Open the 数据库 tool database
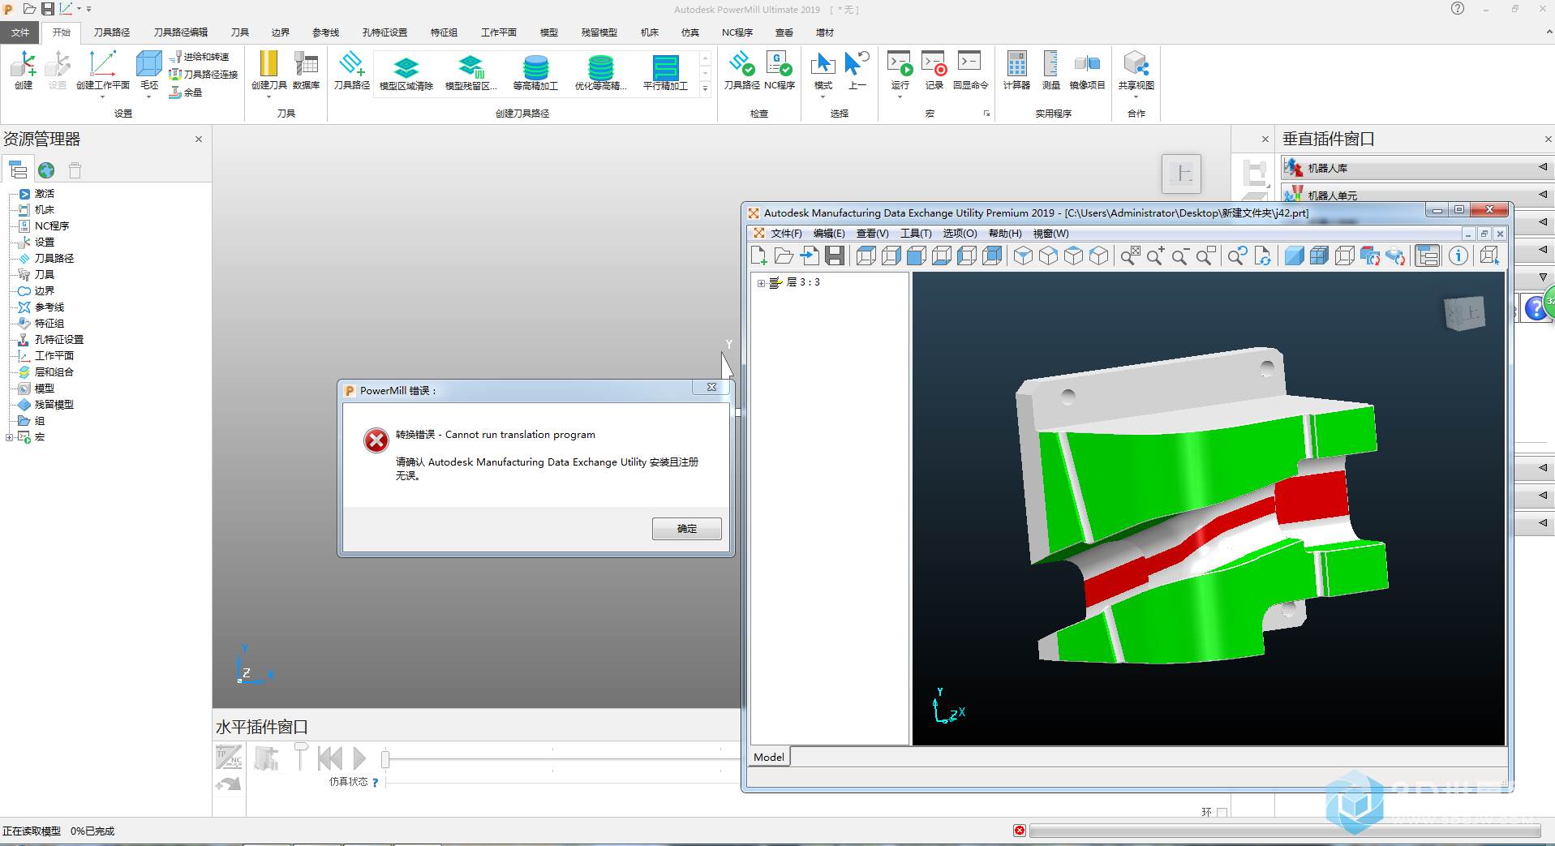 [306, 70]
